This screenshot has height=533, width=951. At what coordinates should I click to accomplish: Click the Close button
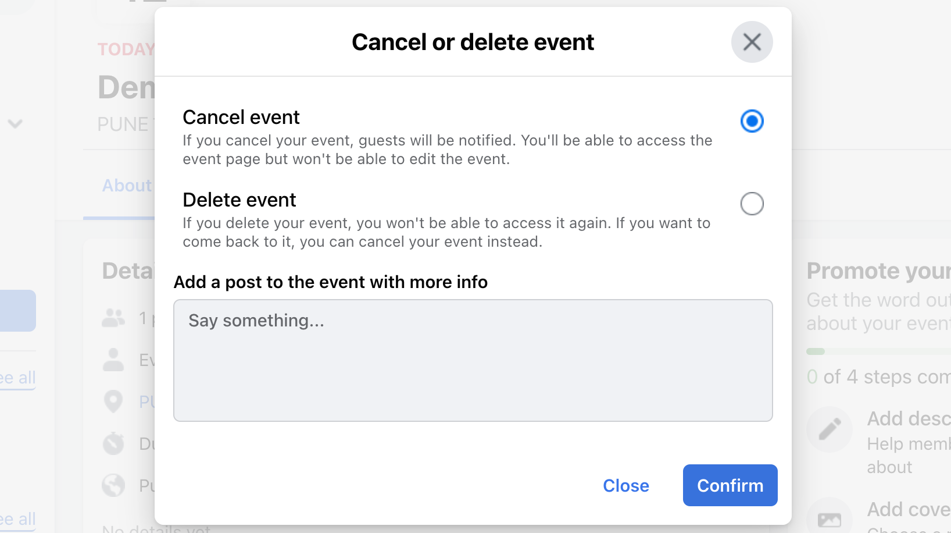coord(626,485)
